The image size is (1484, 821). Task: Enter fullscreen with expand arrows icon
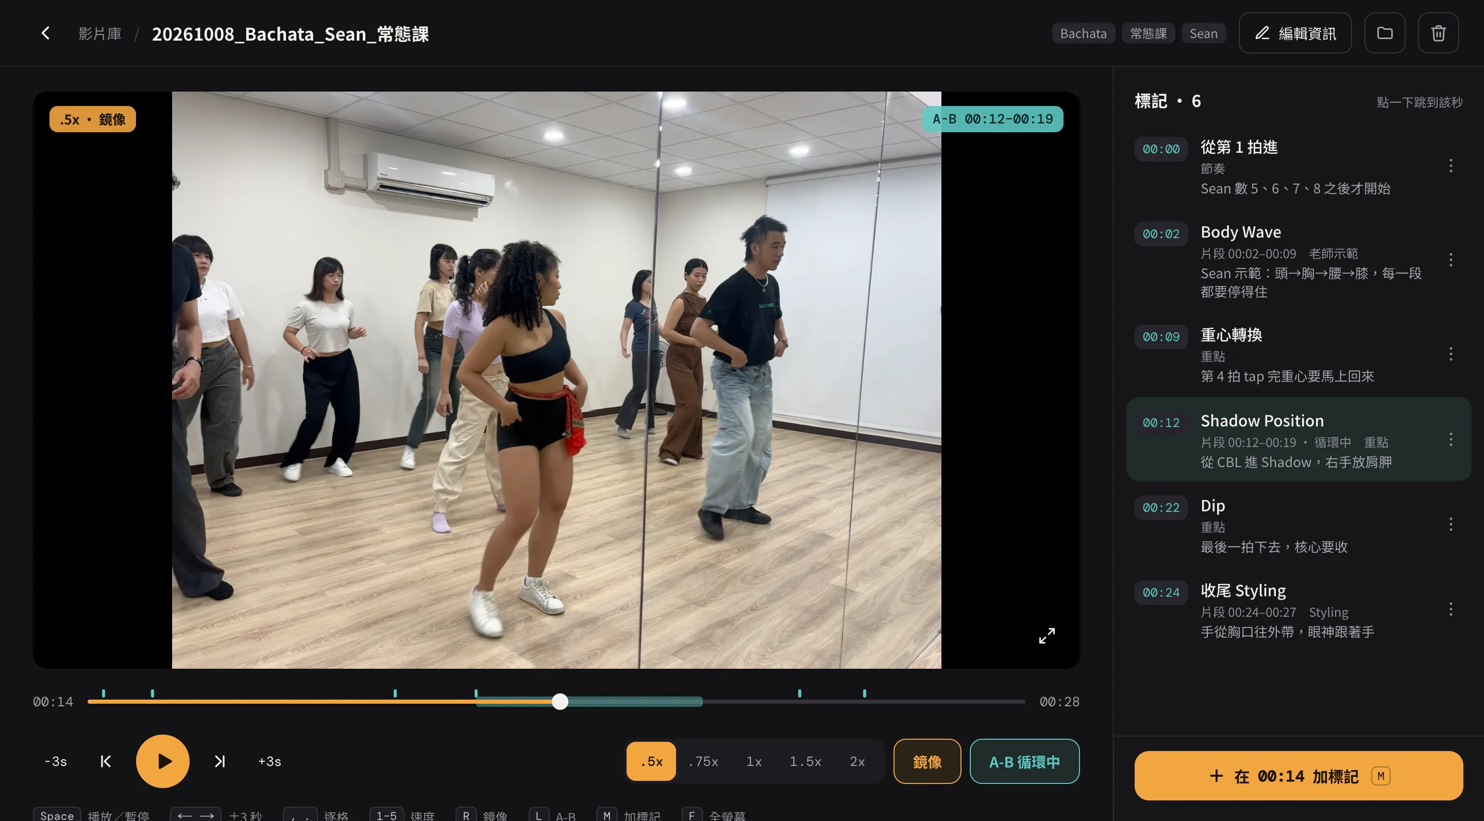[1047, 636]
